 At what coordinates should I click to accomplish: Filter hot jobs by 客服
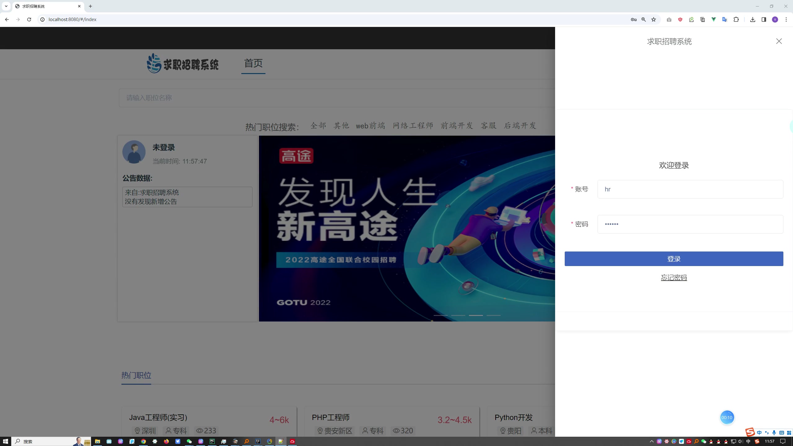tap(489, 126)
